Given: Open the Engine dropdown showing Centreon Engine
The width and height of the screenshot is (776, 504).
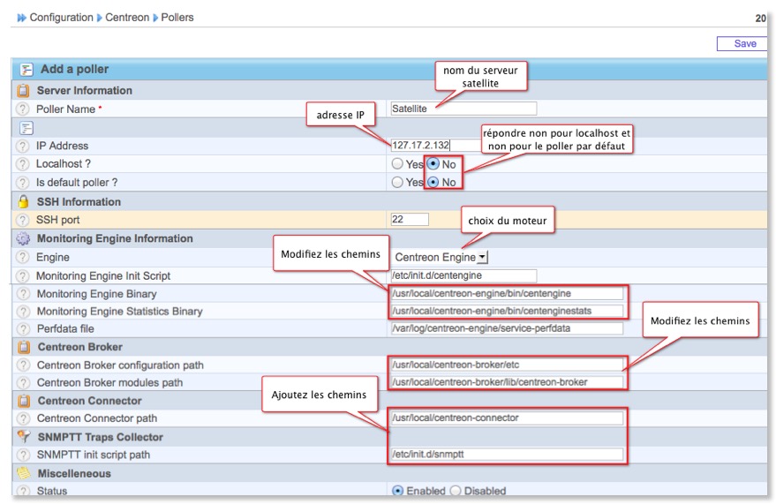Looking at the screenshot, I should (x=440, y=257).
